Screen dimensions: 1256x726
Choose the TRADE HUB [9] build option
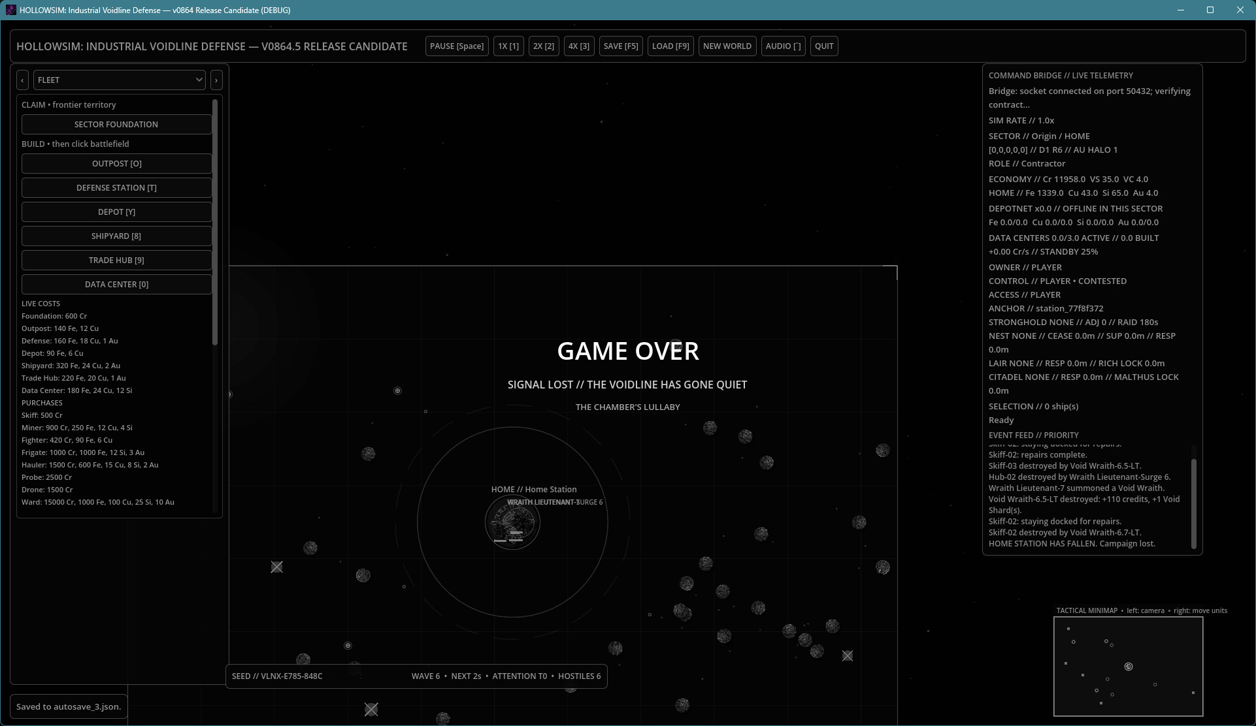click(116, 260)
